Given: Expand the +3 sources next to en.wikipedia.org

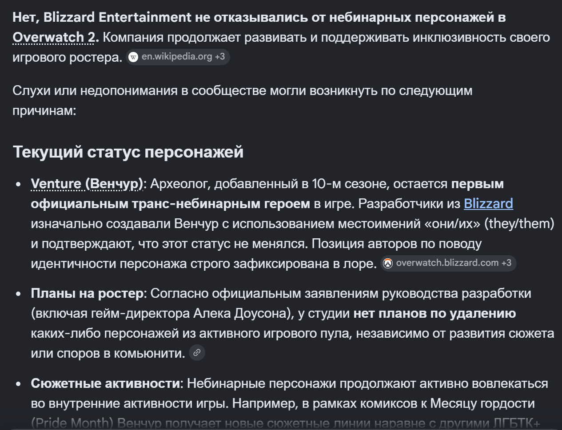Looking at the screenshot, I should (x=220, y=57).
